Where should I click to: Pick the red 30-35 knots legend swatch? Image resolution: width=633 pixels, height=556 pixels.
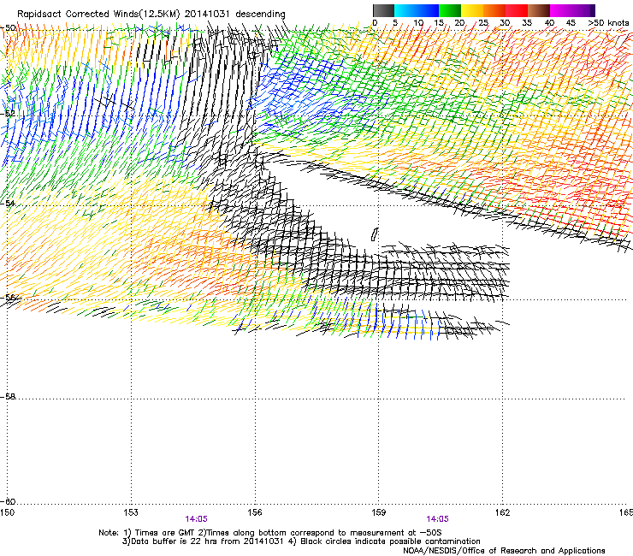[517, 10]
